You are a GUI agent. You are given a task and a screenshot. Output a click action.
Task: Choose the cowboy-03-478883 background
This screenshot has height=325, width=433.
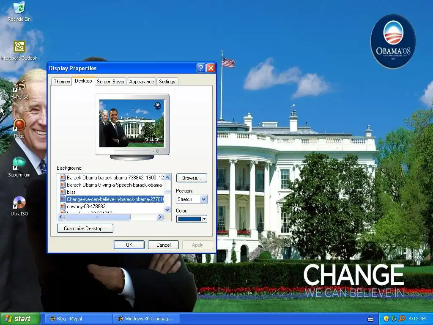pyautogui.click(x=112, y=207)
